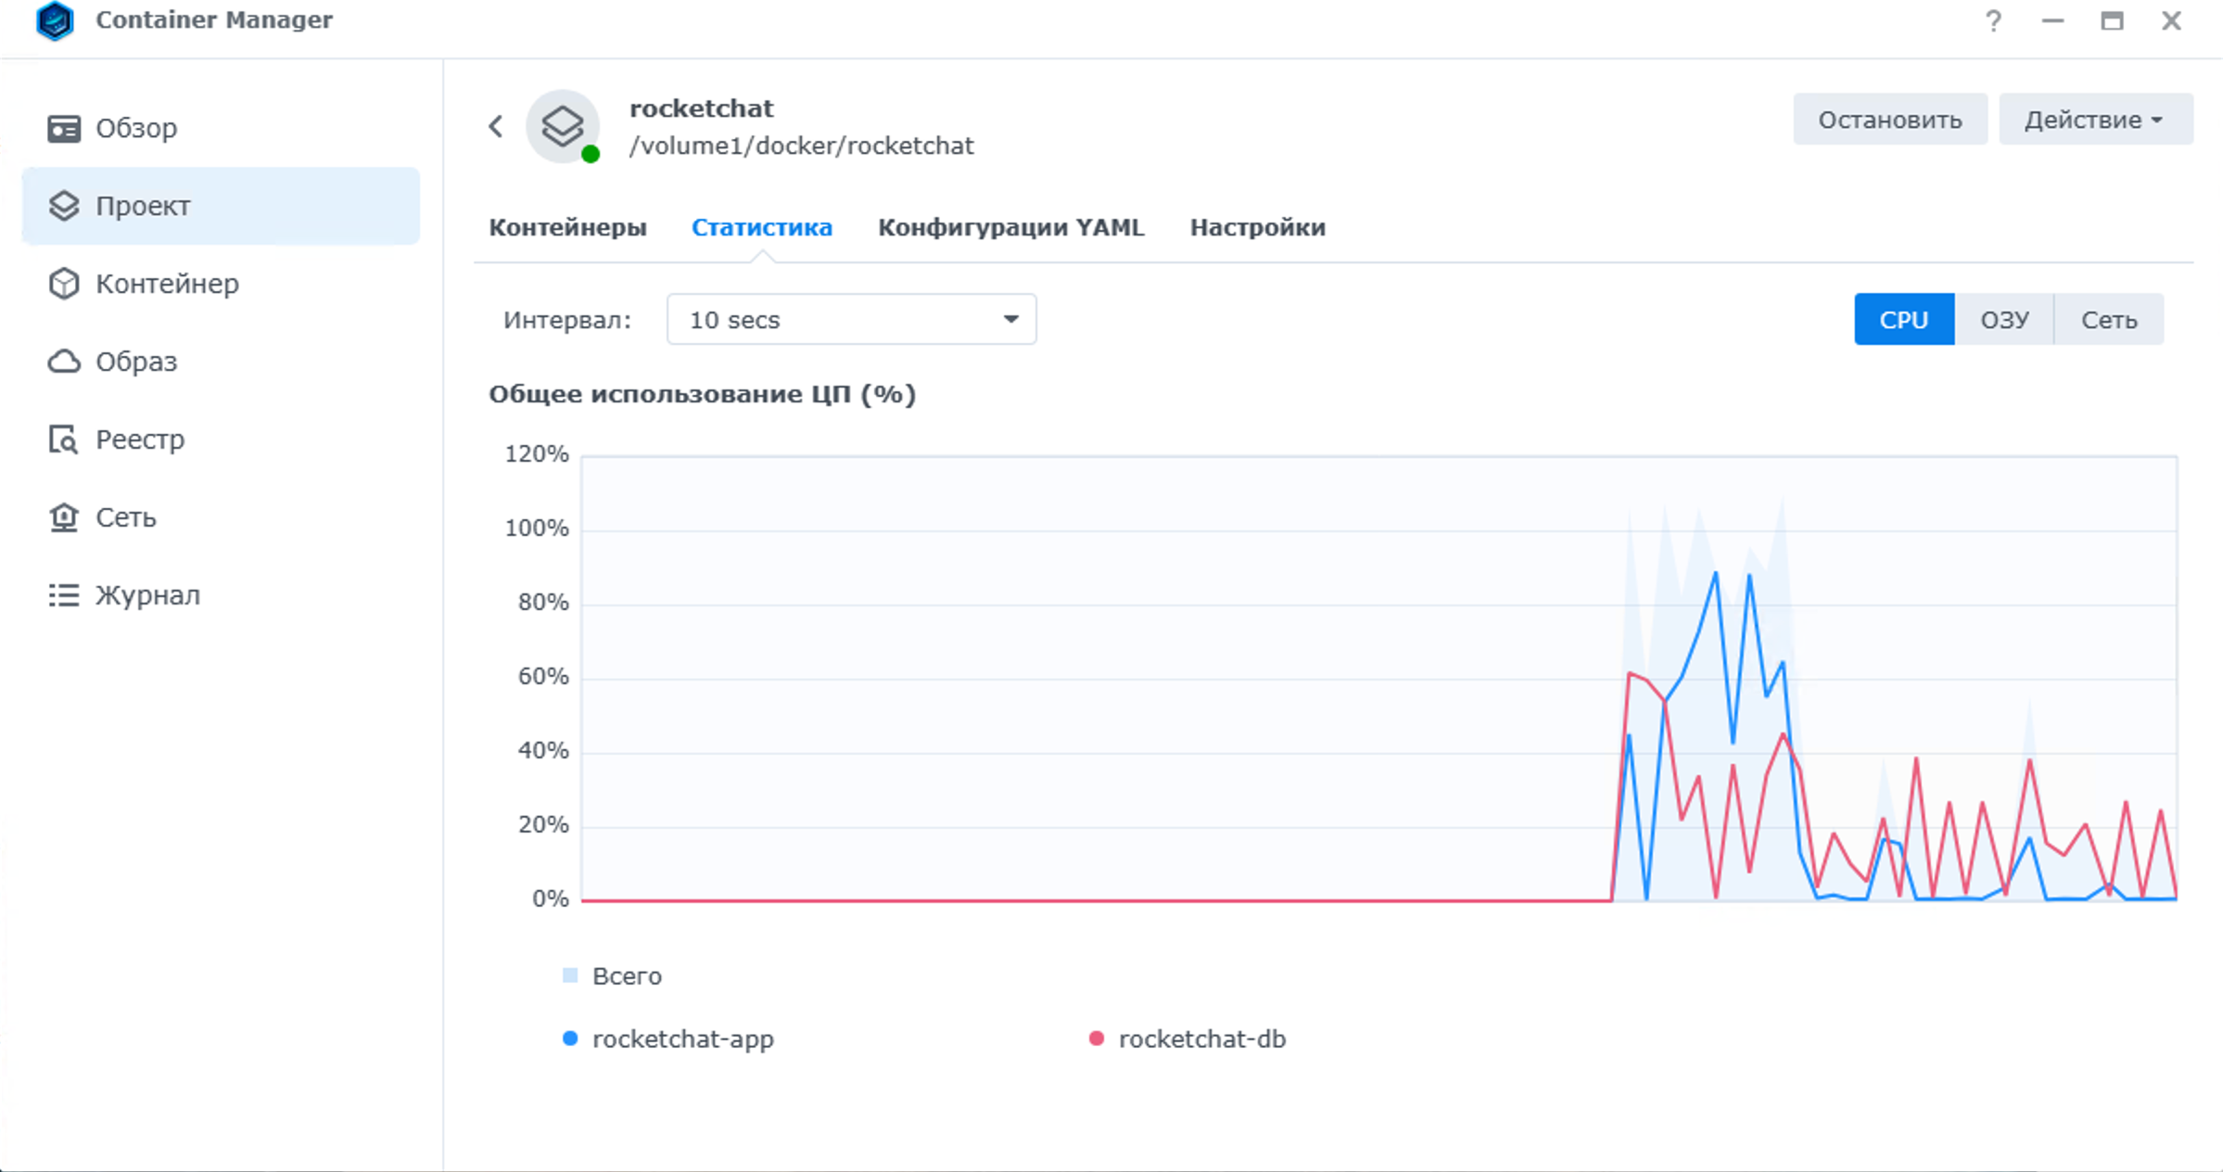Click the project path /volume1/docker/rocketchat

click(x=802, y=146)
